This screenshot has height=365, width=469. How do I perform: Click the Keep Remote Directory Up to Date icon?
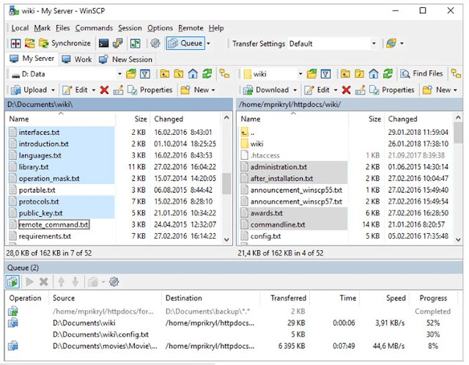(x=135, y=44)
